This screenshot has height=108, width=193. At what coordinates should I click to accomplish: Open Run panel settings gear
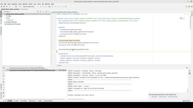pos(187,68)
